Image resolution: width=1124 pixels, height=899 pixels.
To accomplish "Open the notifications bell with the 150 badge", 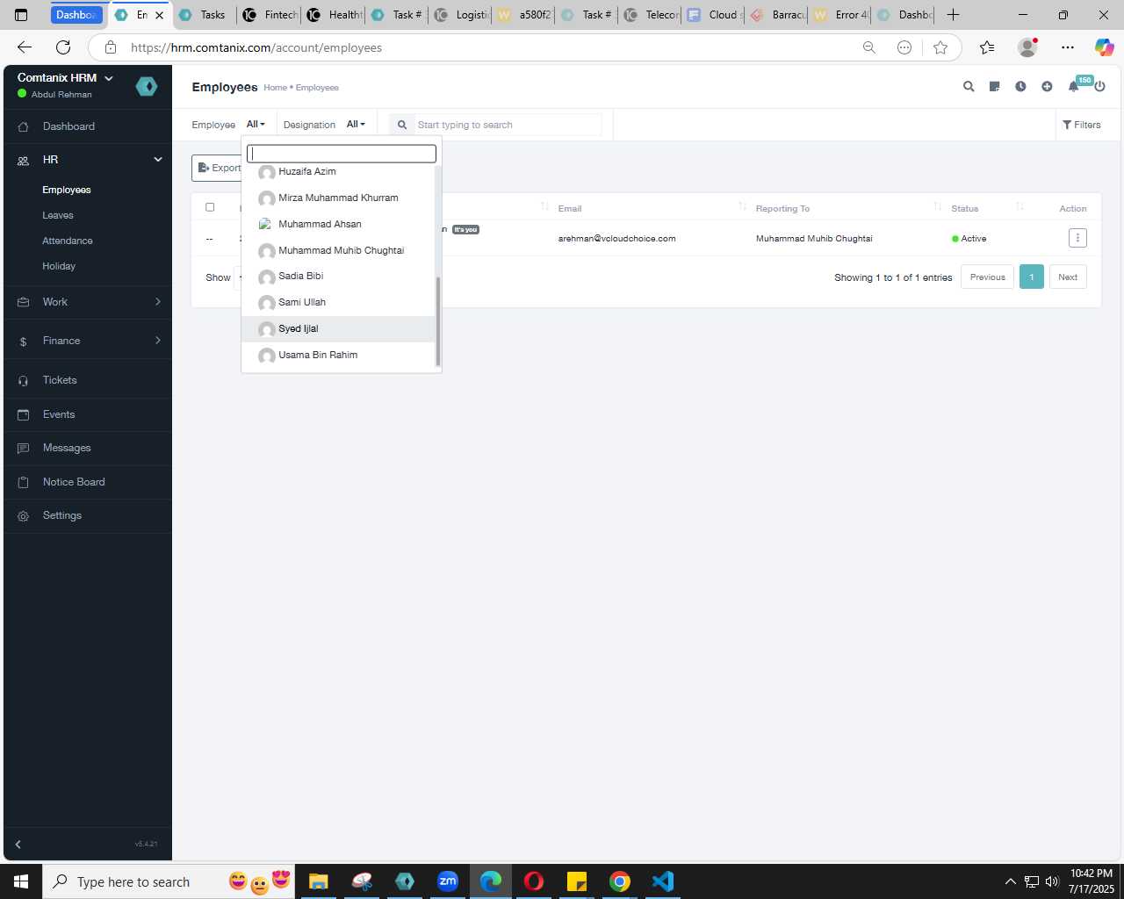I will (x=1073, y=87).
